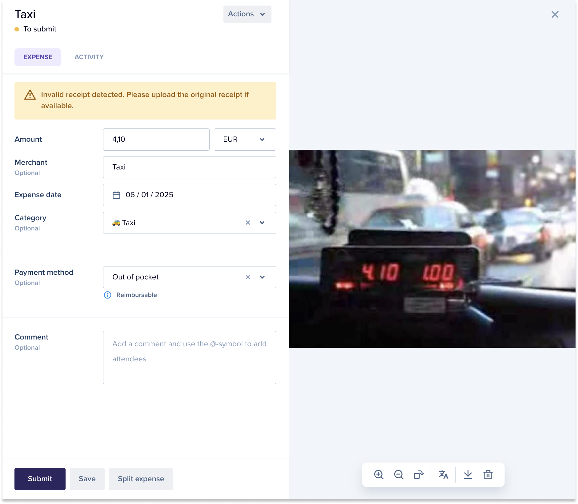Expand the Category dropdown arrow
Image resolution: width=578 pixels, height=504 pixels.
(262, 222)
